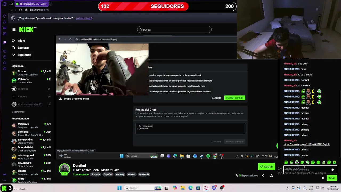Open emoji picker in chat input
The image size is (341, 192).
pyautogui.click(x=332, y=170)
